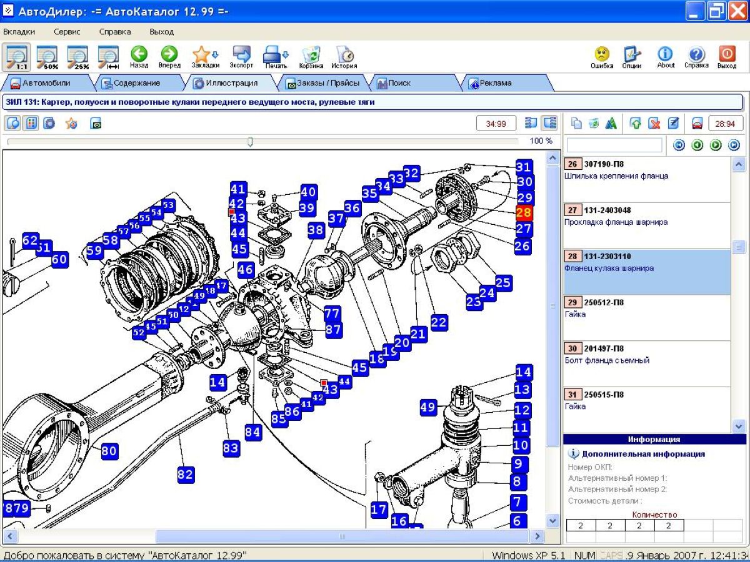Fit illustration to width with zoom tool
This screenshot has width=750, height=562.
pyautogui.click(x=108, y=57)
